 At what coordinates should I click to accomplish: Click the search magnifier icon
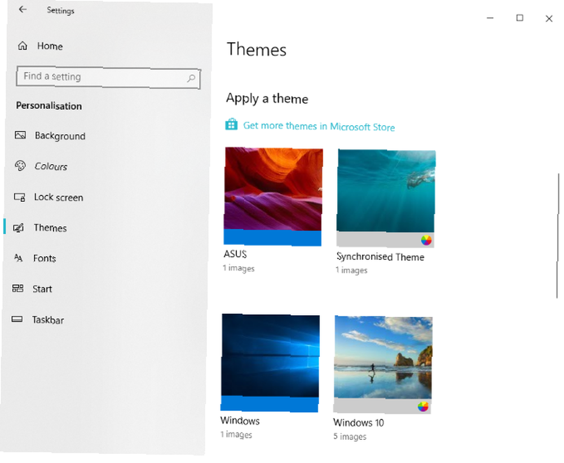pos(191,78)
